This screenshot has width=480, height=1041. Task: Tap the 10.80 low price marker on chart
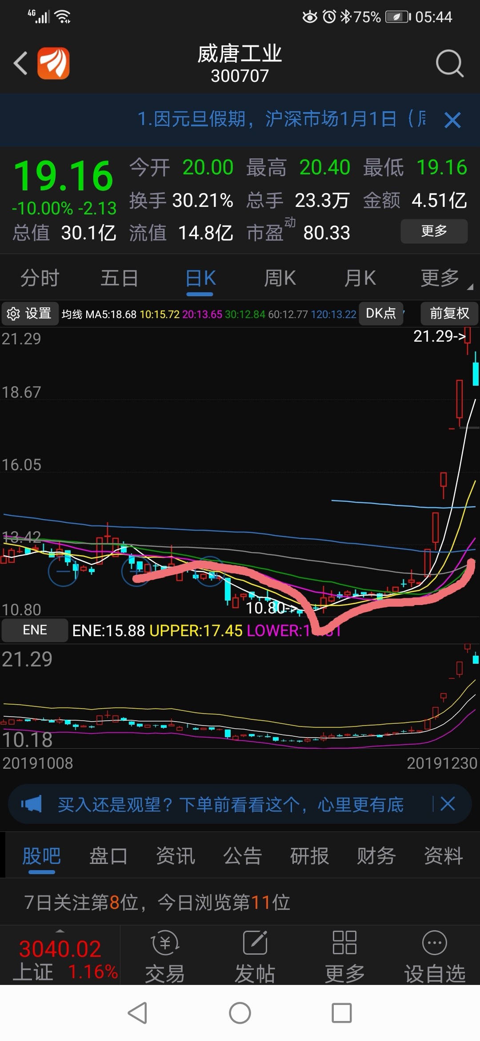[x=272, y=608]
